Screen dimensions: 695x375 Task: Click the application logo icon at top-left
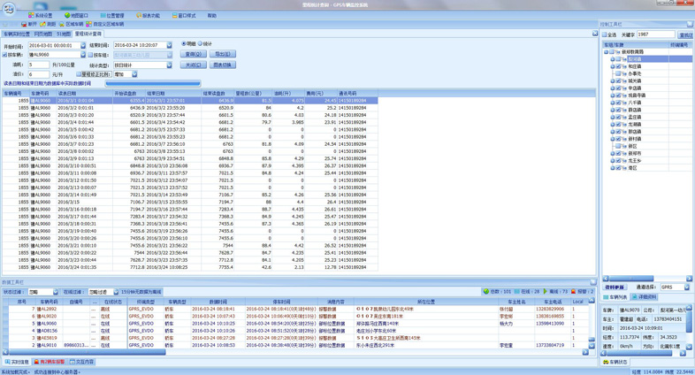(9, 8)
